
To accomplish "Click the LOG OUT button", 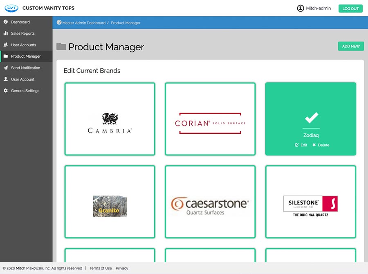I will click(350, 9).
